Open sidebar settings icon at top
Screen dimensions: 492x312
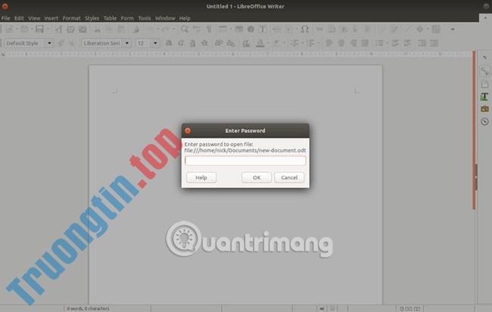484,57
